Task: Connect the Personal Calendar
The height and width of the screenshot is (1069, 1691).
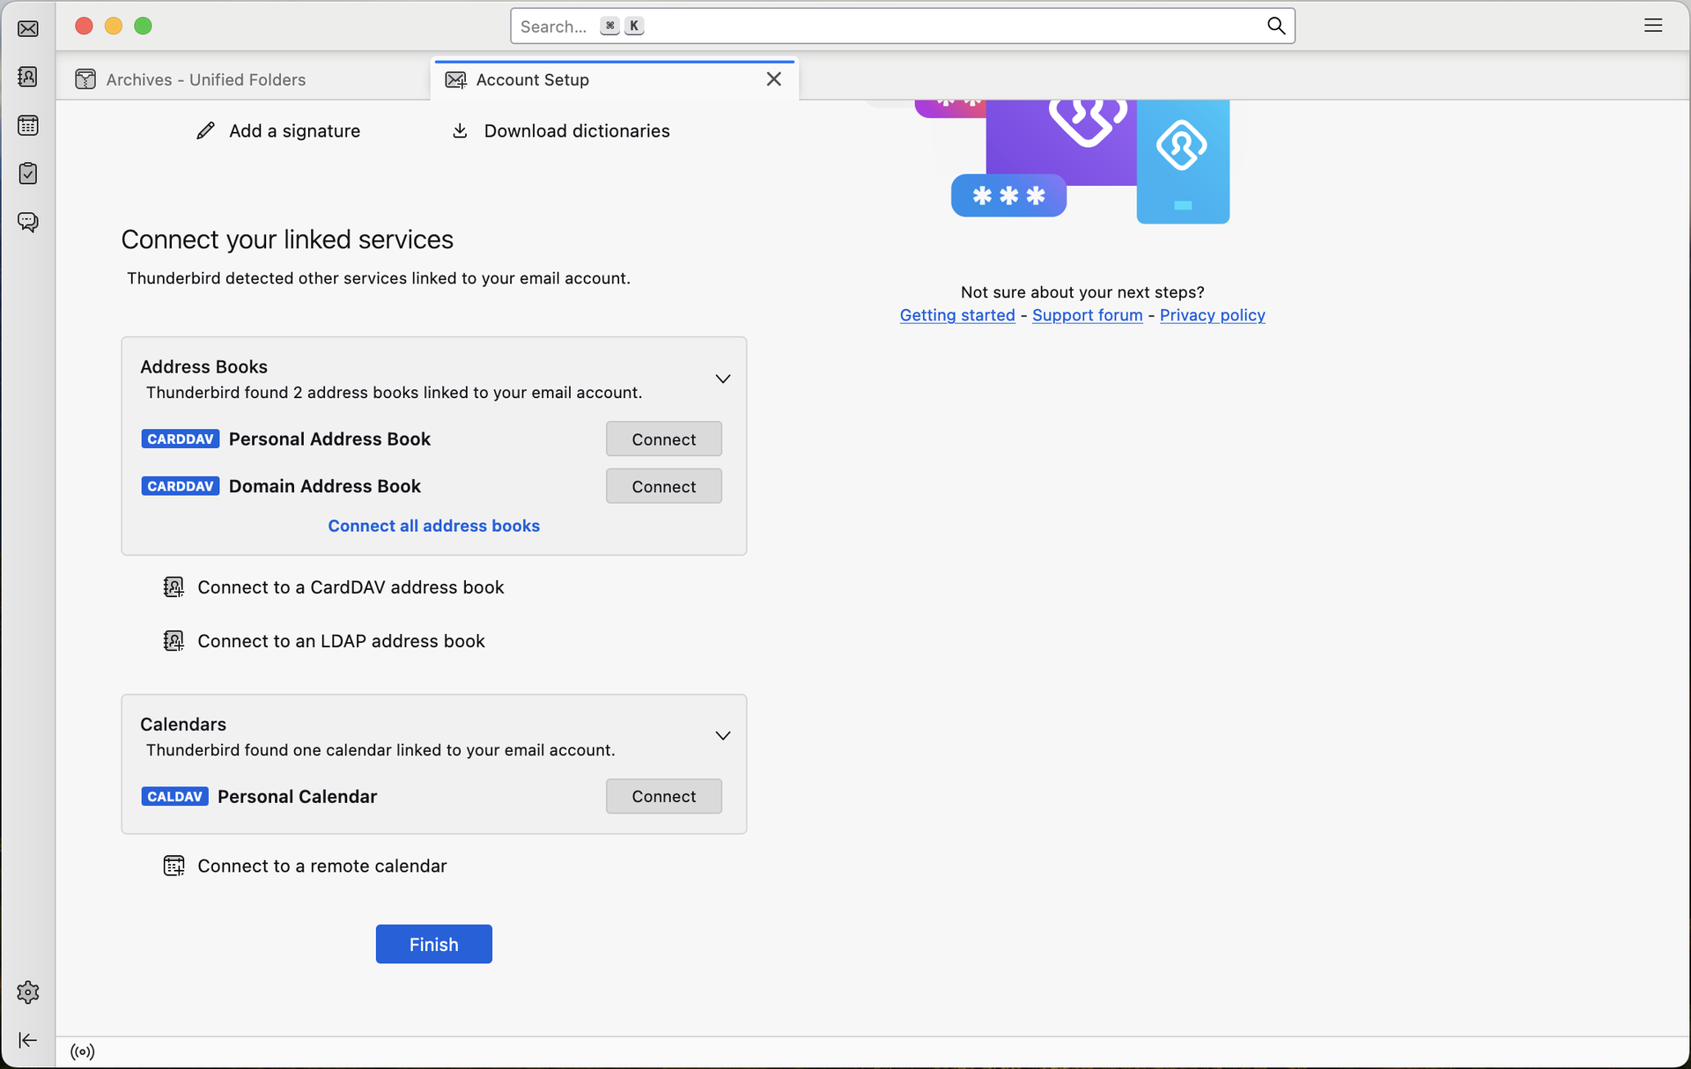Action: click(x=663, y=796)
